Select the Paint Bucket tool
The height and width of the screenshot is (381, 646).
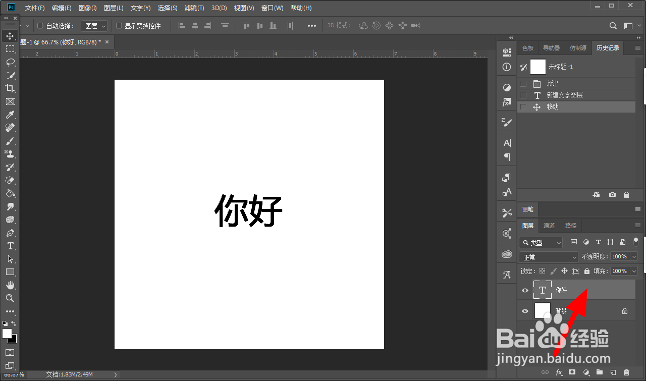10,194
